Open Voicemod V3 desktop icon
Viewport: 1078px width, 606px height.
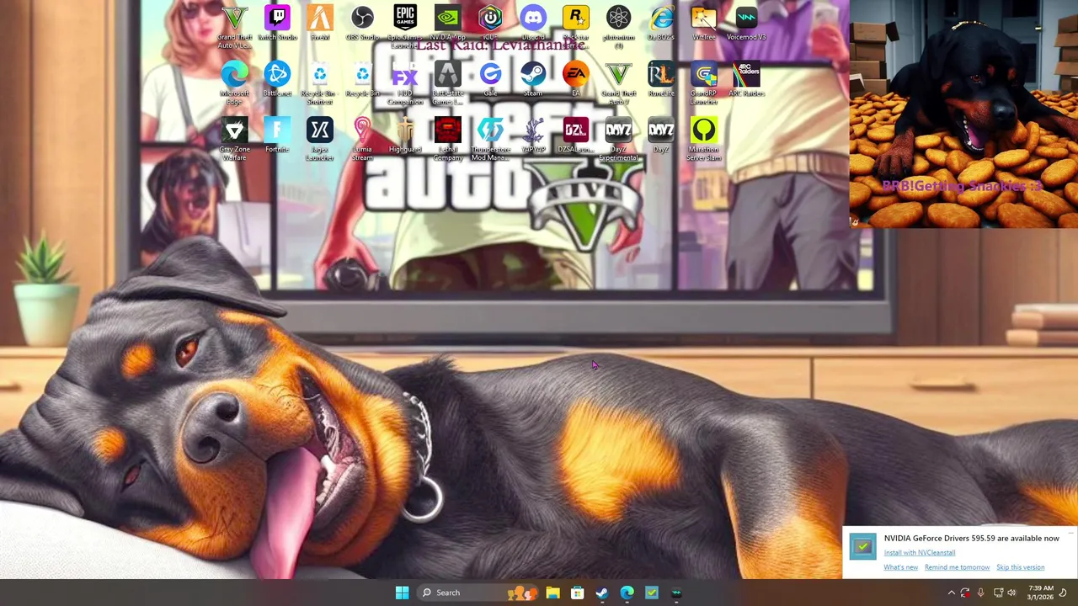(746, 23)
